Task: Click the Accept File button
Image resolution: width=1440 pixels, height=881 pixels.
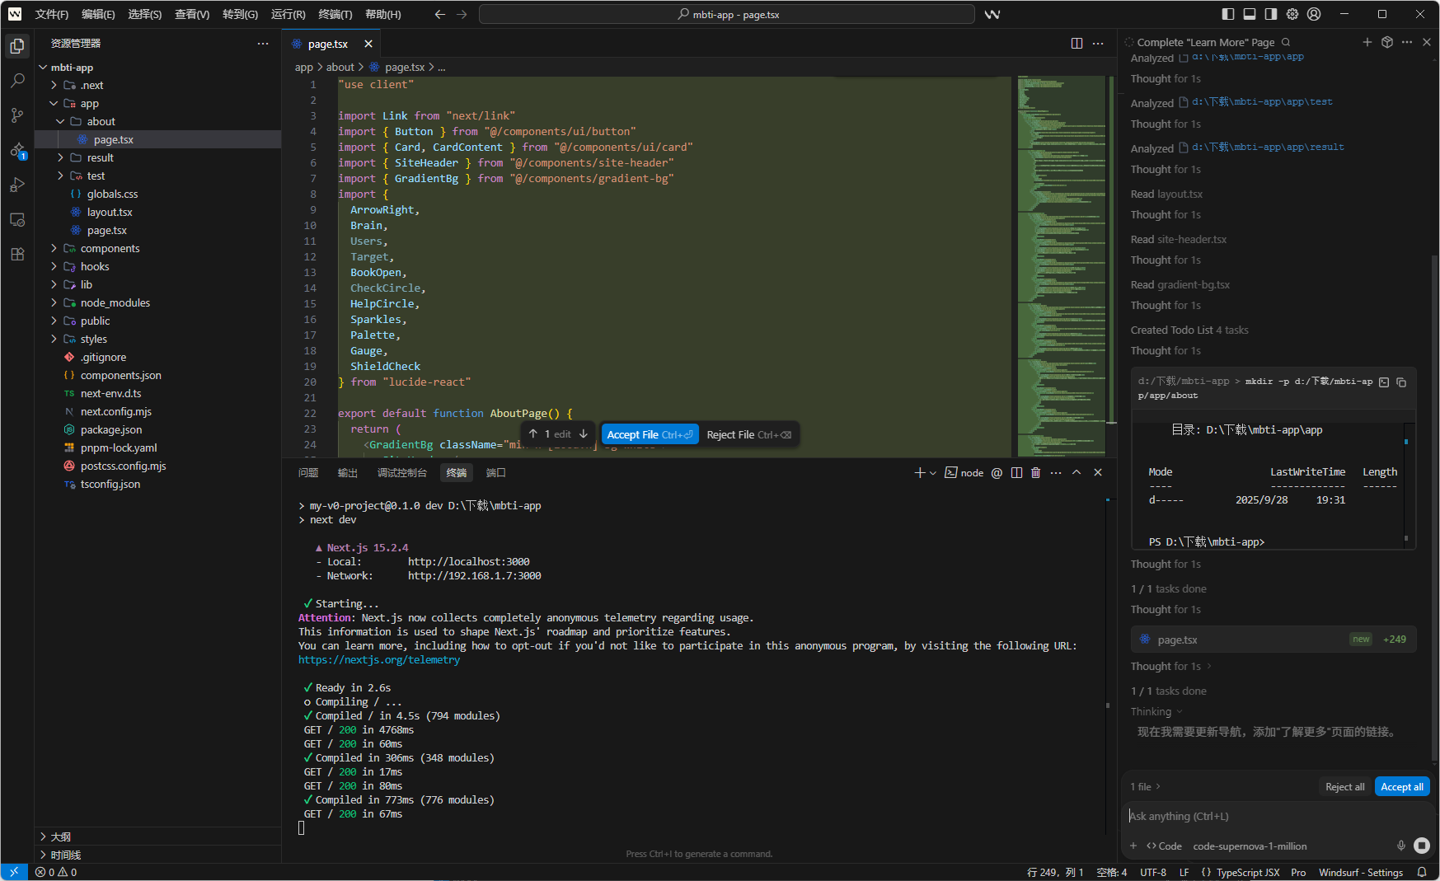Action: pyautogui.click(x=649, y=434)
